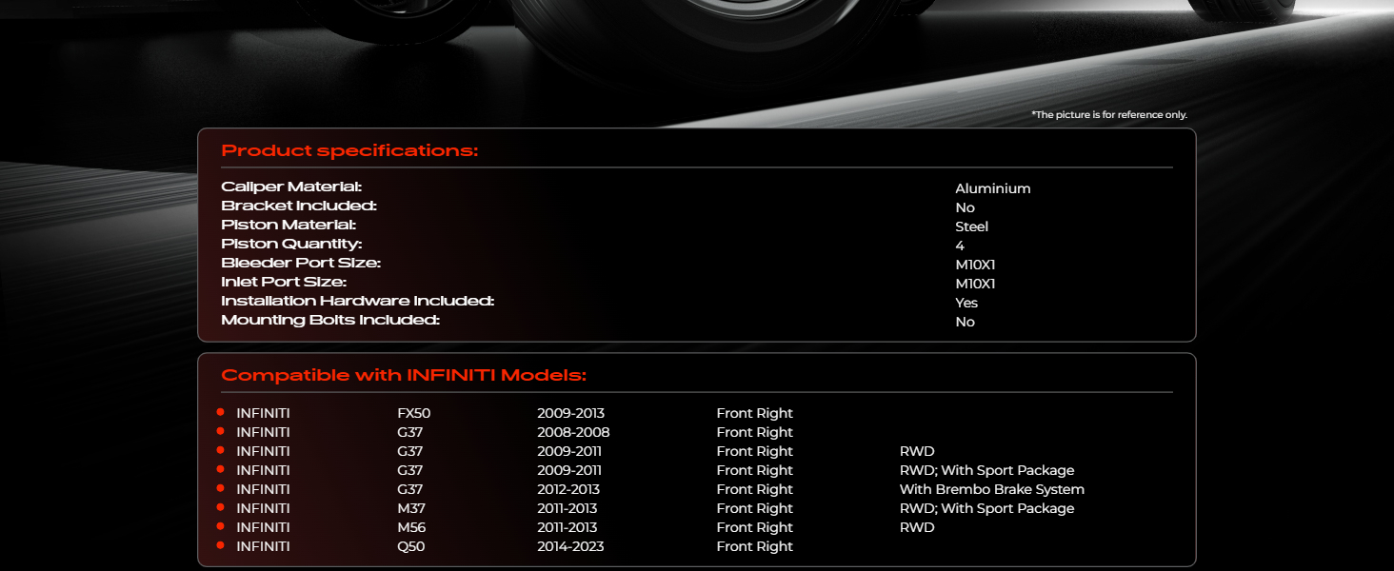
Task: Click the red bullet for the G37 row marked only RWD
Action: click(220, 450)
